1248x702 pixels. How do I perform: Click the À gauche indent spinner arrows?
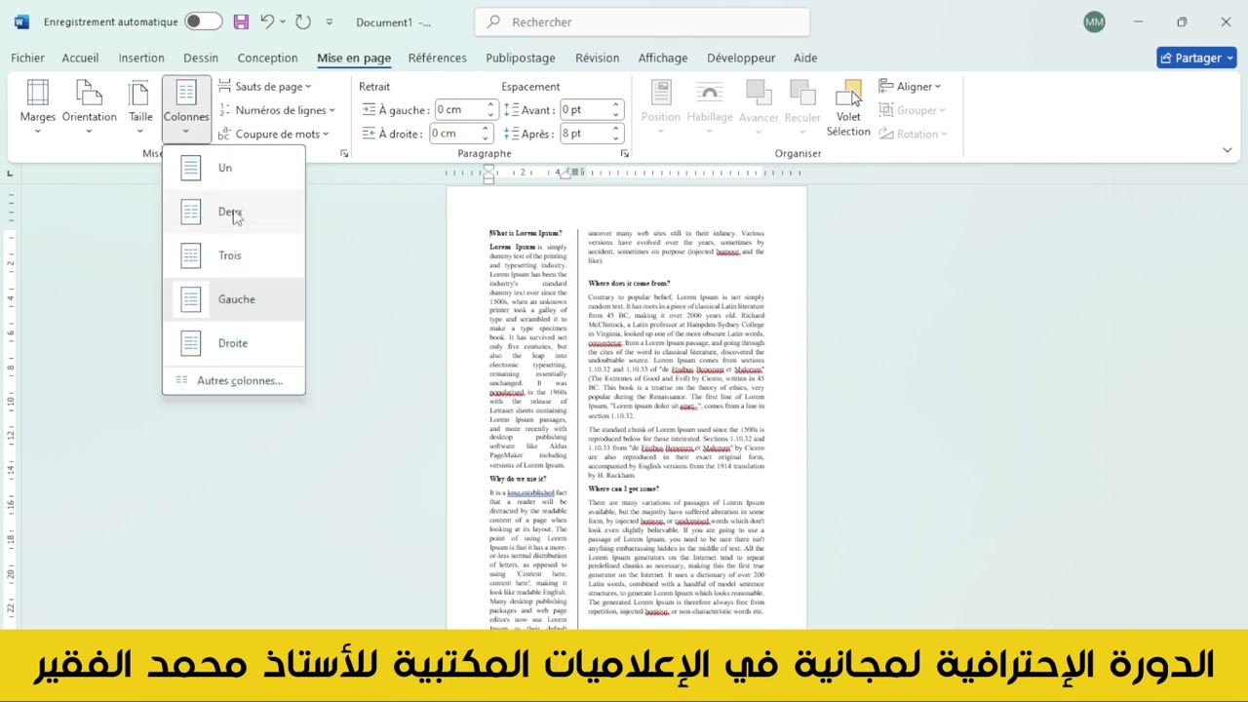point(490,109)
